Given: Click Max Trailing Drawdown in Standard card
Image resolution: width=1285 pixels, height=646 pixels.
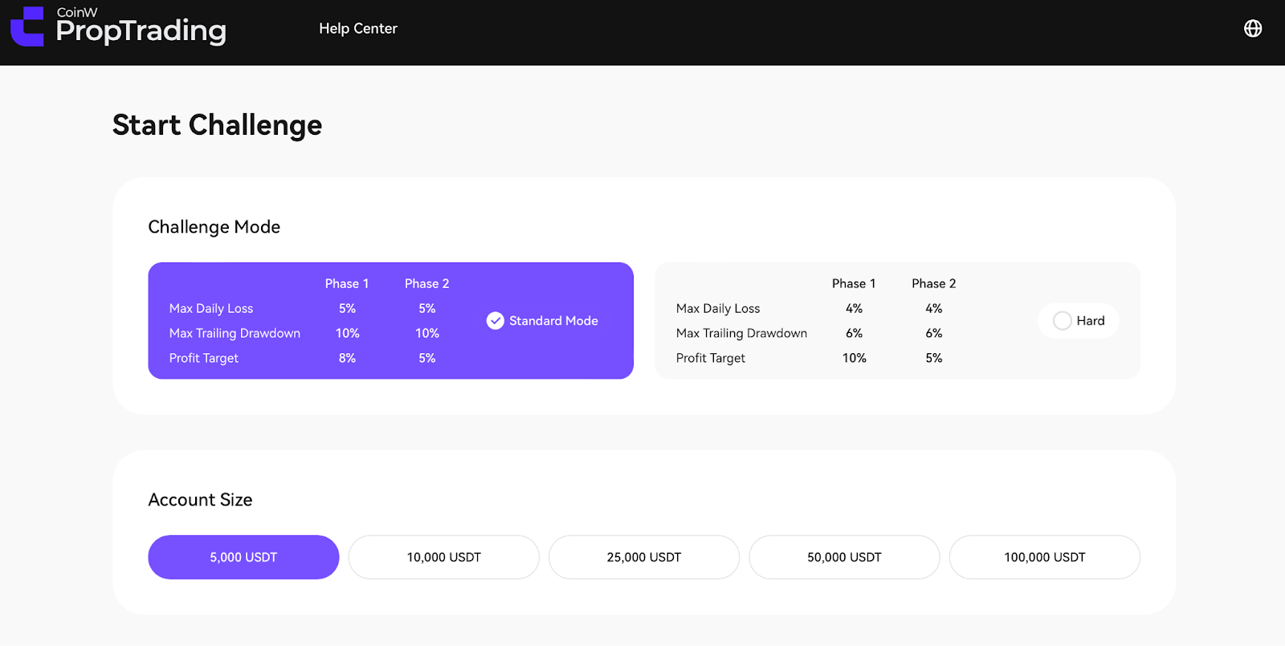Looking at the screenshot, I should point(235,333).
